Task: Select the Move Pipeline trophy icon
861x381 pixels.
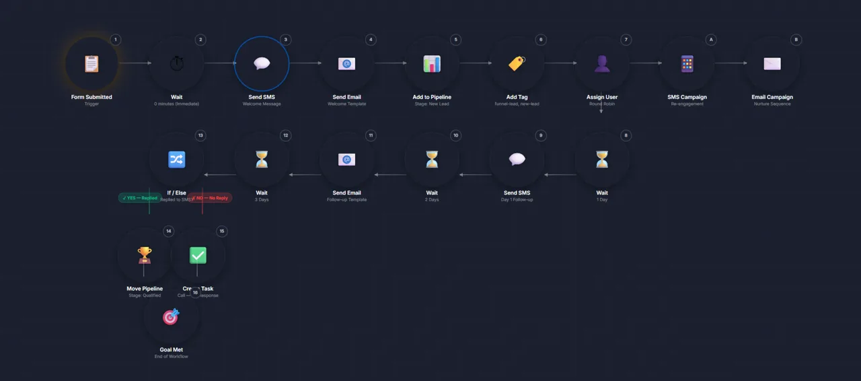Action: coord(144,255)
